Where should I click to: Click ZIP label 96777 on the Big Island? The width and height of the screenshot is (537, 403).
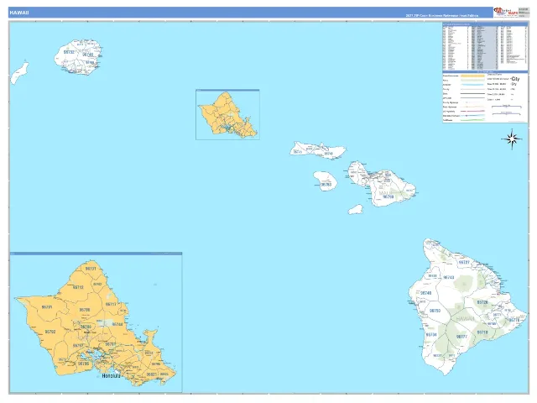(x=461, y=337)
